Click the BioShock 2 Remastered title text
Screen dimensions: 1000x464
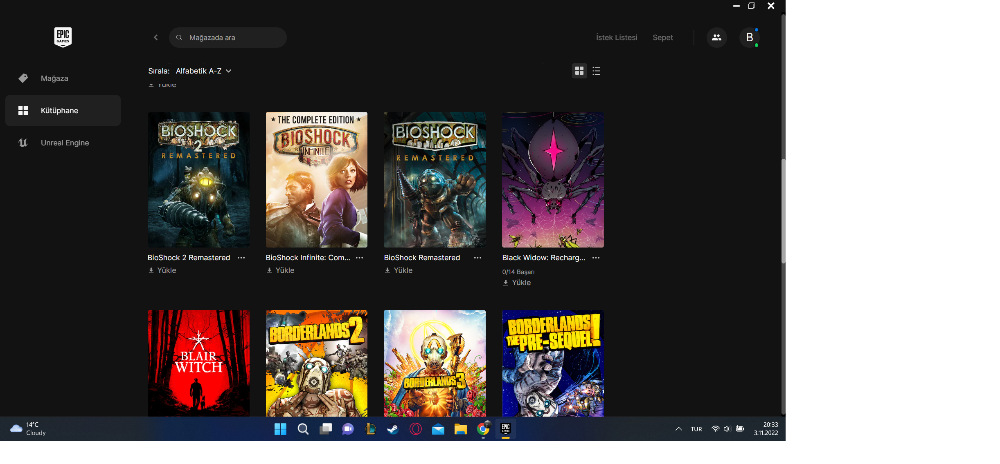(x=189, y=258)
